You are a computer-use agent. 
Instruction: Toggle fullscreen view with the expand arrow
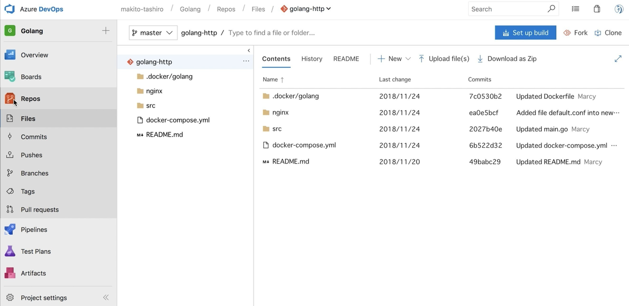coord(618,58)
